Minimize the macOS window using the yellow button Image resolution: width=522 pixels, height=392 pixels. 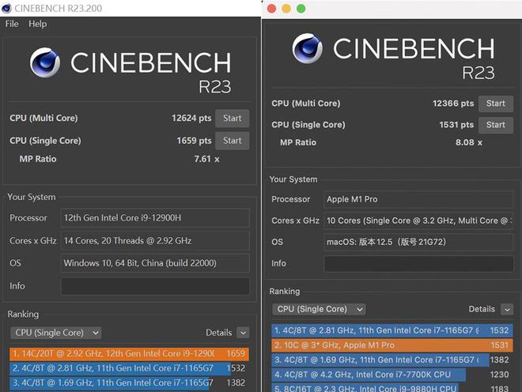(287, 9)
